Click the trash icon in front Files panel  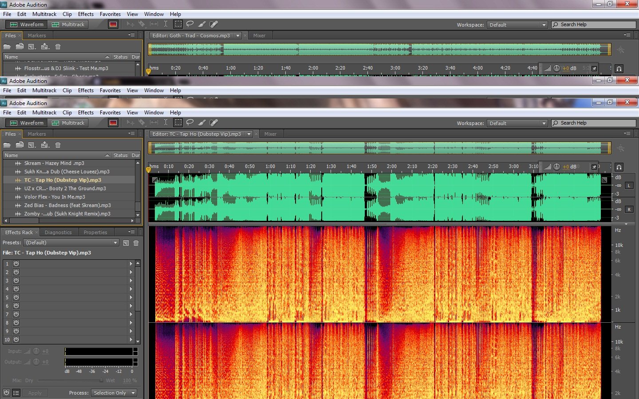point(58,145)
